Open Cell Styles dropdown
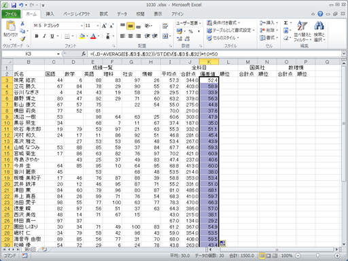Image resolution: width=348 pixels, height=261 pixels. pos(223,38)
